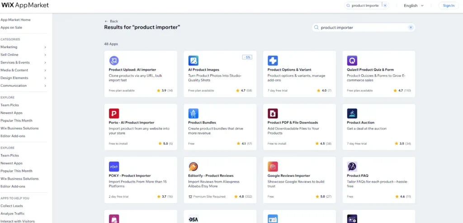
Task: Click POKY 2 day free trial text
Action: 119,196
